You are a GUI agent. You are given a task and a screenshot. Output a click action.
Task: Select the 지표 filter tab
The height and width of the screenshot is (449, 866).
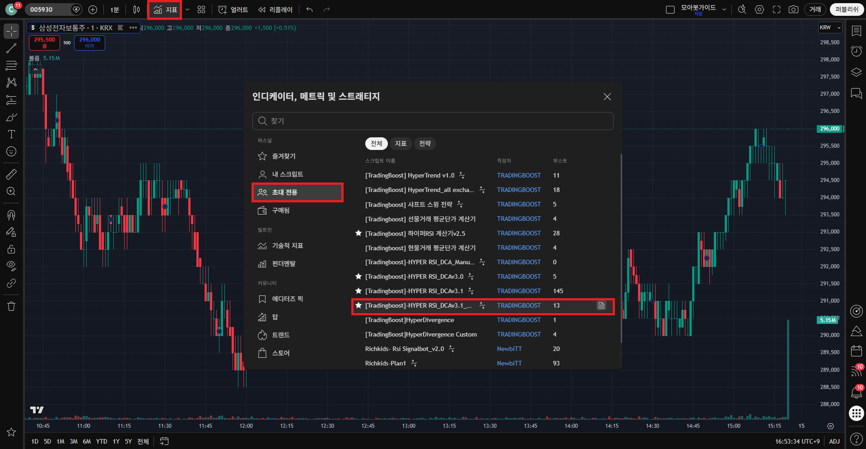pyautogui.click(x=401, y=144)
